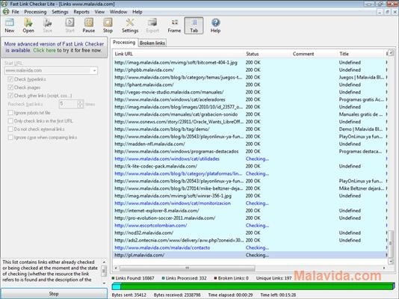Click the Title column header
The width and height of the screenshot is (399, 299).
coord(361,54)
